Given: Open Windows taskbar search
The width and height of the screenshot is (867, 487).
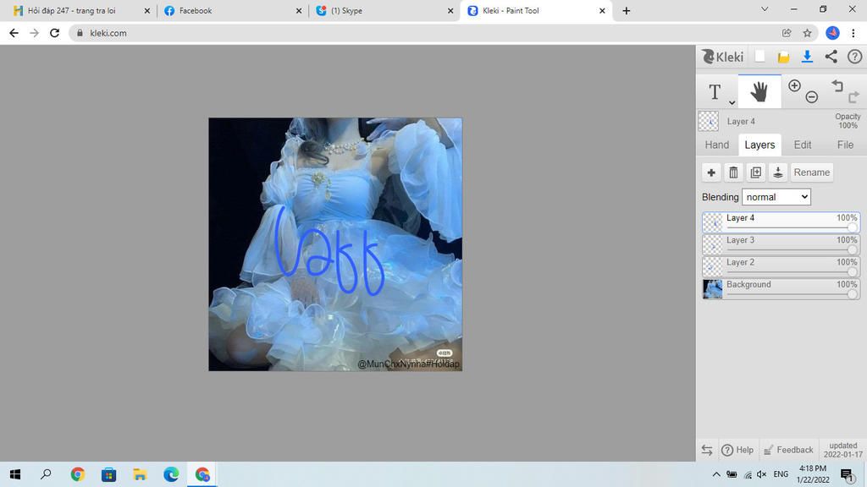Looking at the screenshot, I should click(x=46, y=474).
